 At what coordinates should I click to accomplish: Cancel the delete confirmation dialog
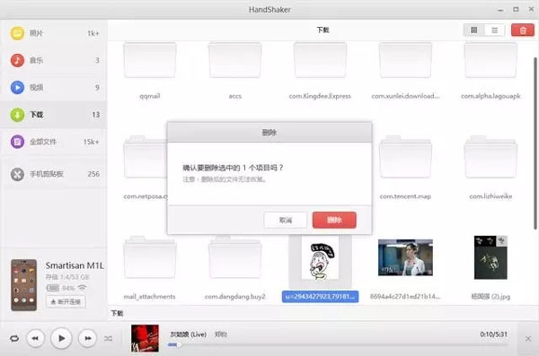pyautogui.click(x=286, y=220)
